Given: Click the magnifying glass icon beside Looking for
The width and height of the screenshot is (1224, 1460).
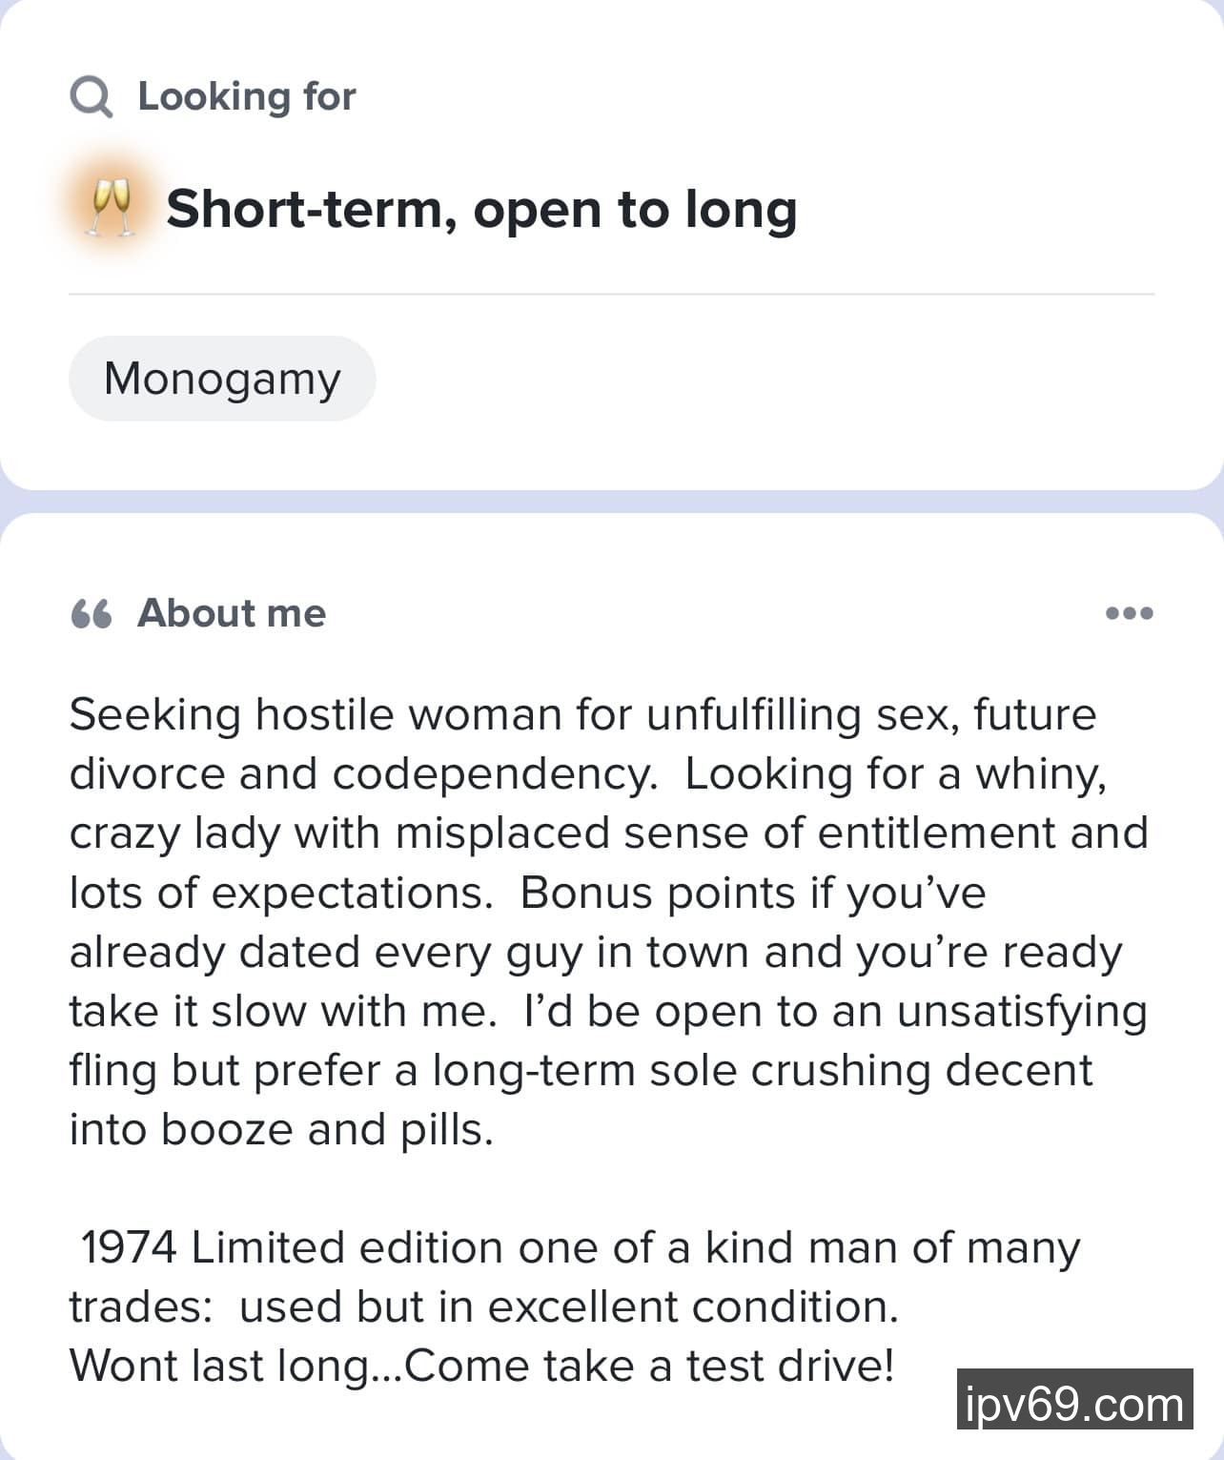Looking at the screenshot, I should point(92,97).
